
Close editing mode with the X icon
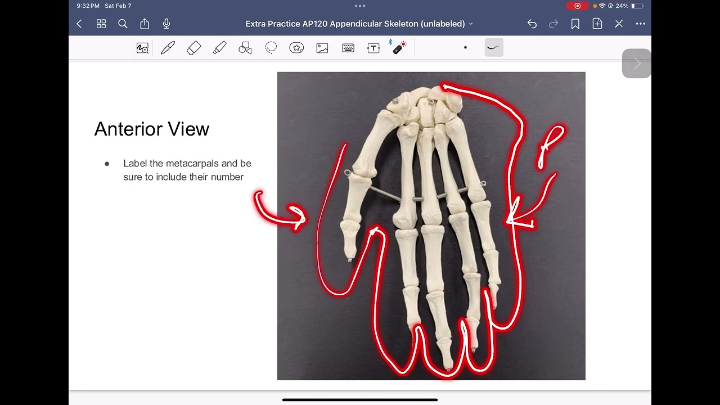coord(619,24)
